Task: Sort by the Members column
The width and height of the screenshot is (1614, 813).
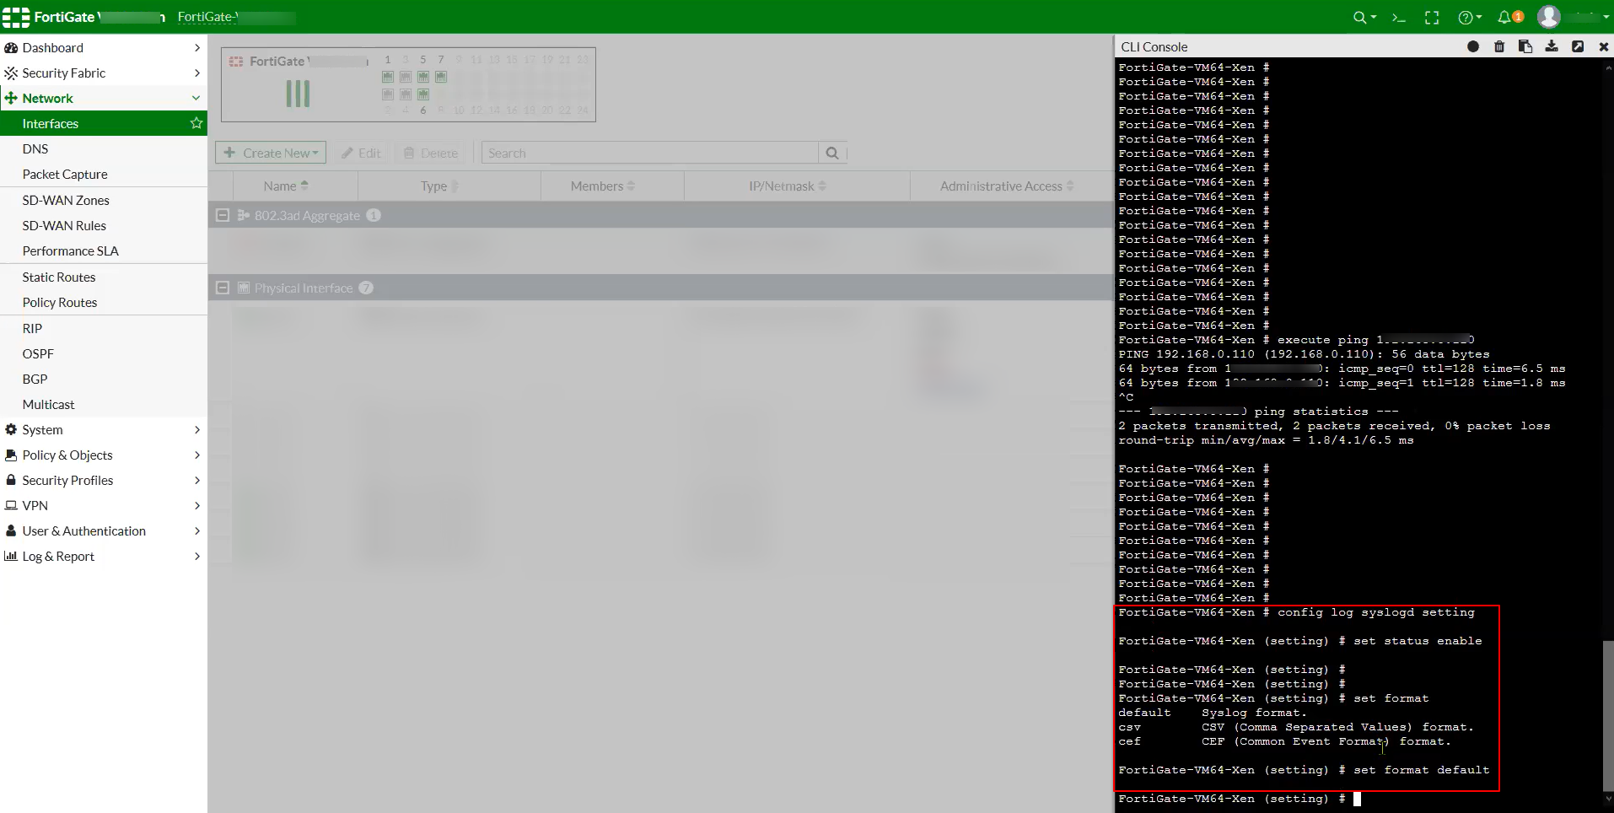Action: pos(603,186)
